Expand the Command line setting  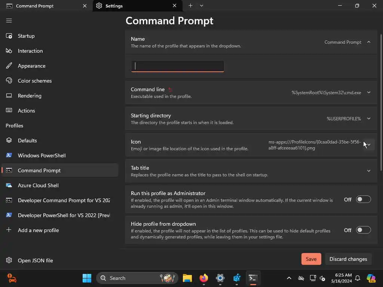(369, 93)
